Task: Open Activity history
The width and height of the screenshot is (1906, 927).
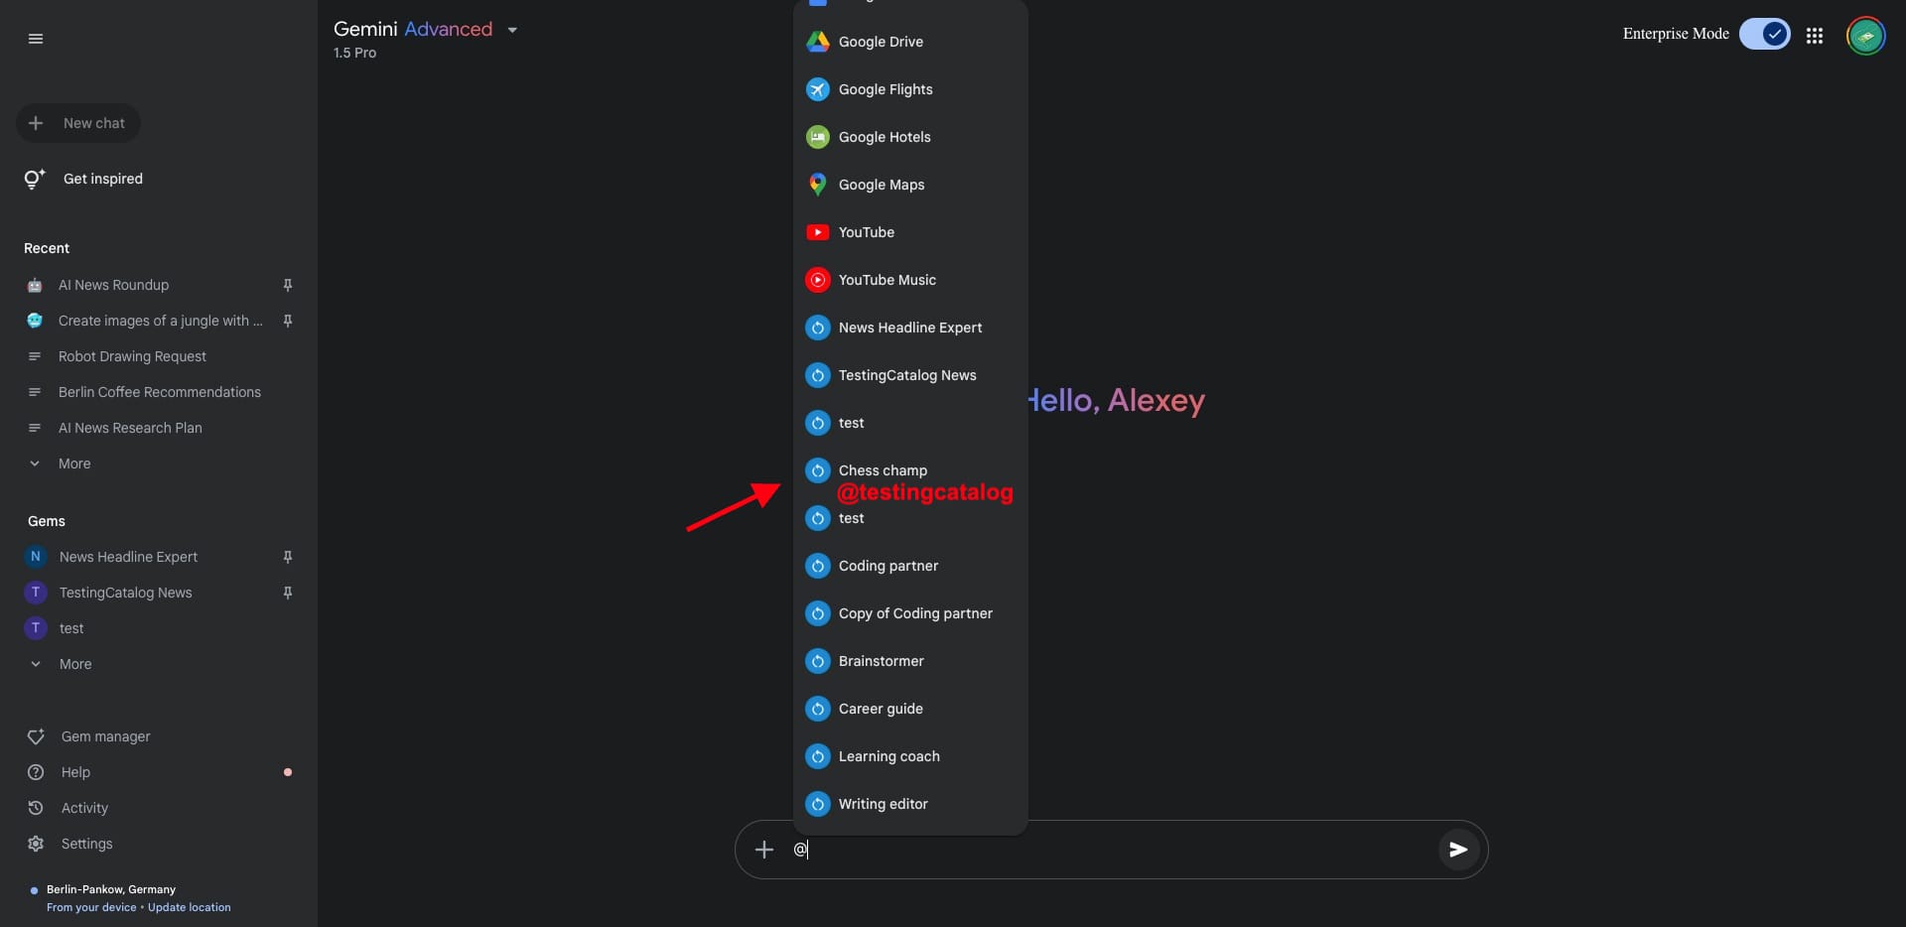Action: (x=68, y=808)
